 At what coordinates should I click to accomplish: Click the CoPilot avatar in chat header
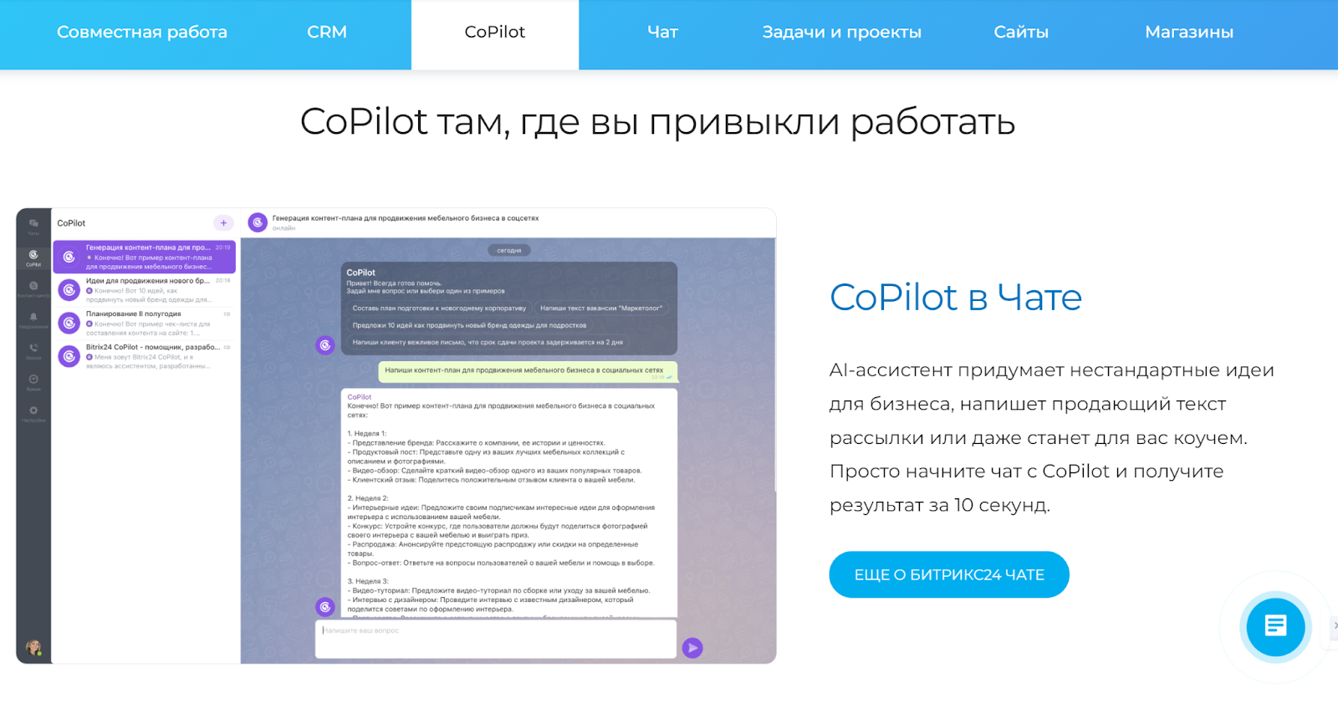click(258, 222)
